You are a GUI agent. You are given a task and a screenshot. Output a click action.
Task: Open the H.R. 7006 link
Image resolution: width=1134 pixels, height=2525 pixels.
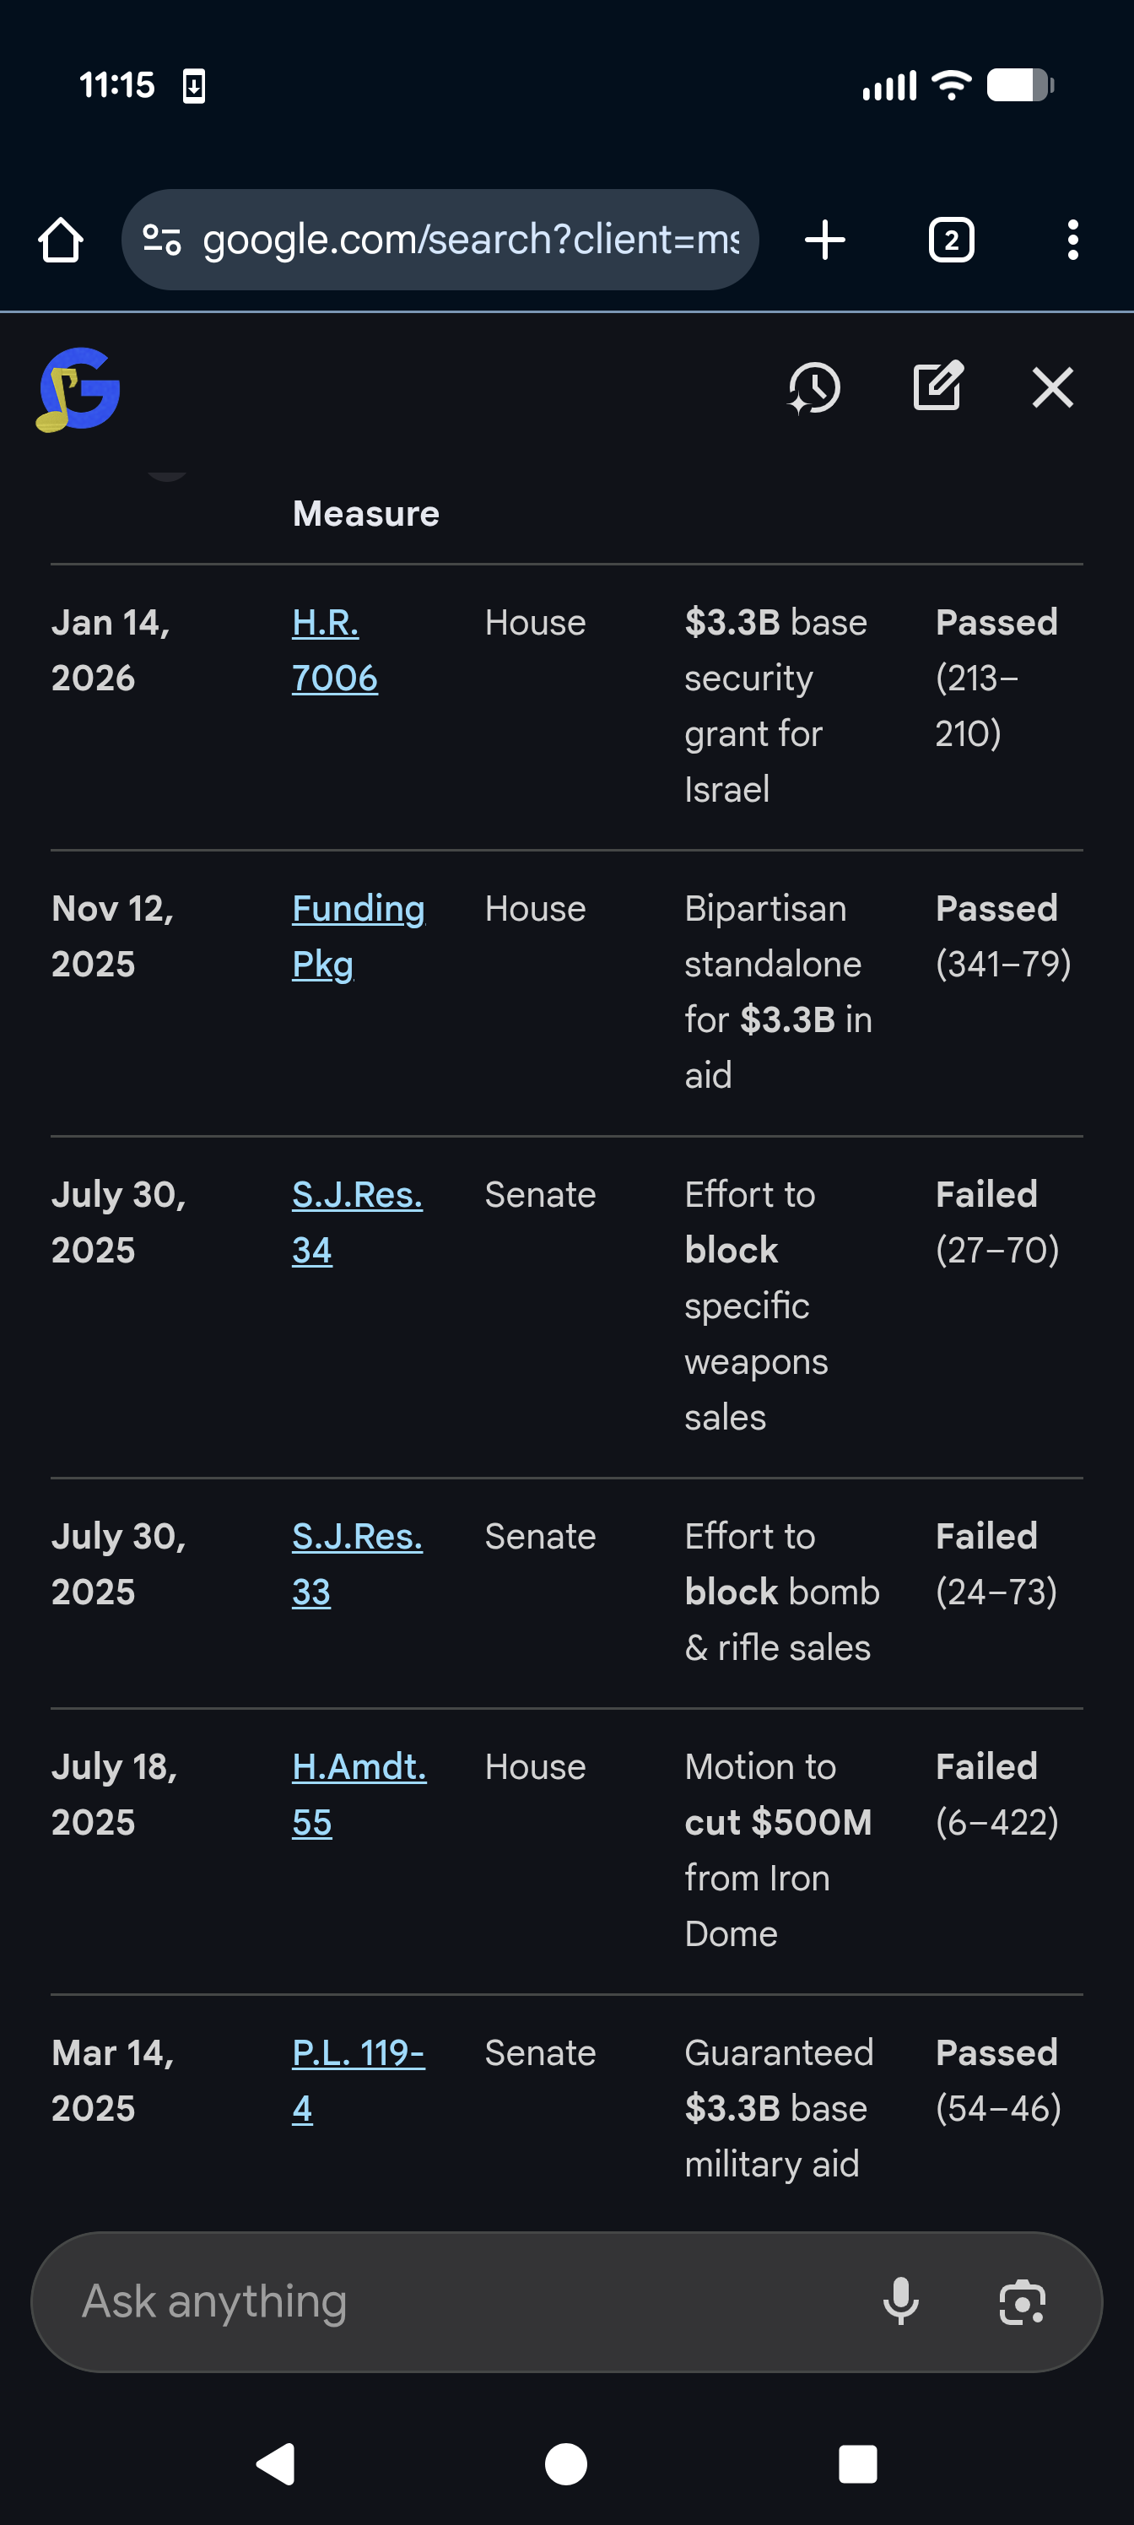click(x=333, y=650)
